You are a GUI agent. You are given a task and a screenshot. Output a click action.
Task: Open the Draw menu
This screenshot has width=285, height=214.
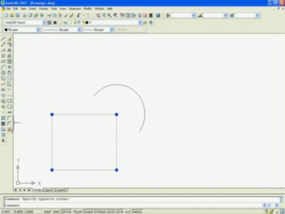click(63, 9)
